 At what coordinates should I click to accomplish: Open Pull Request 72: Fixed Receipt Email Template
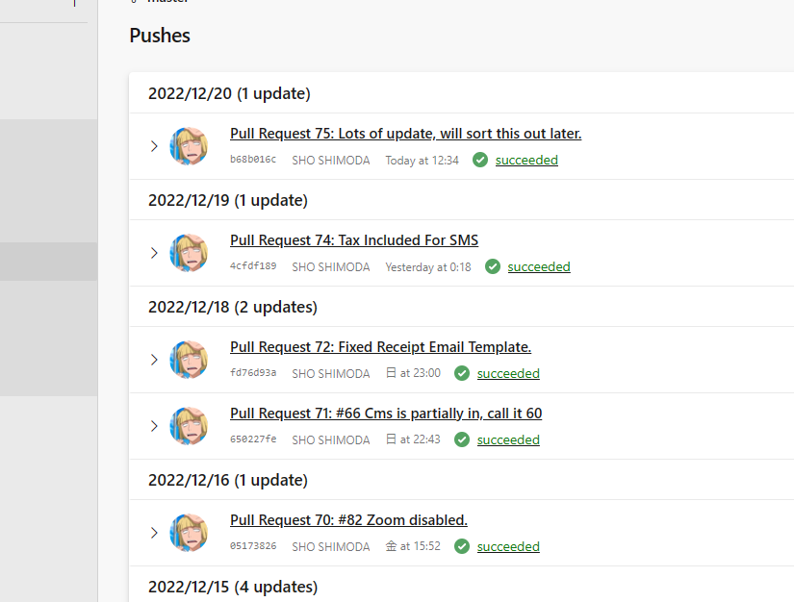(x=380, y=346)
